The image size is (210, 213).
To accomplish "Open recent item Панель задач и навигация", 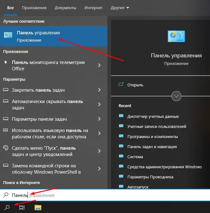I will pyautogui.click(x=152, y=147).
